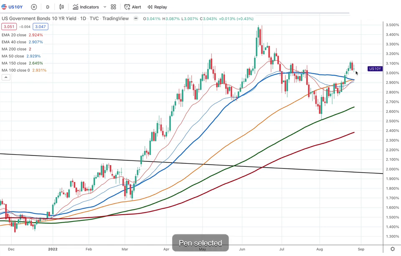401x256 pixels.
Task: Start bar Replay mode
Action: (x=157, y=7)
